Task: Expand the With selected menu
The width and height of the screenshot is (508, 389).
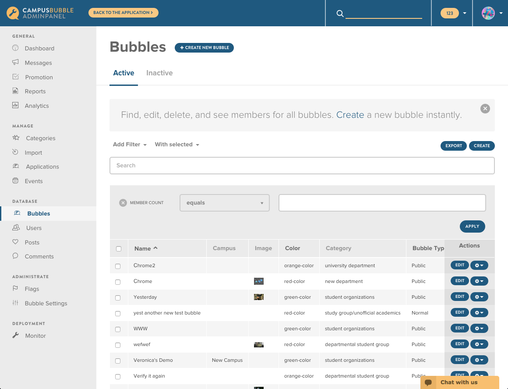Action: coord(177,144)
